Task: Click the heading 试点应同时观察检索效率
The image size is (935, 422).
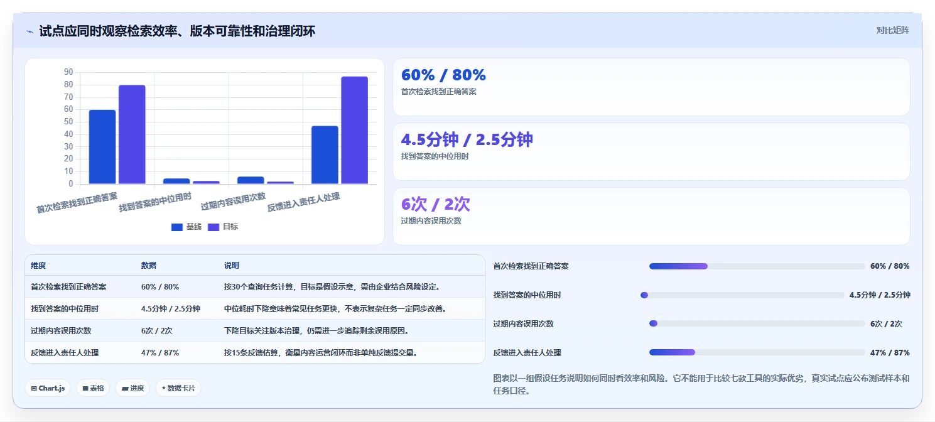Action: 177,31
